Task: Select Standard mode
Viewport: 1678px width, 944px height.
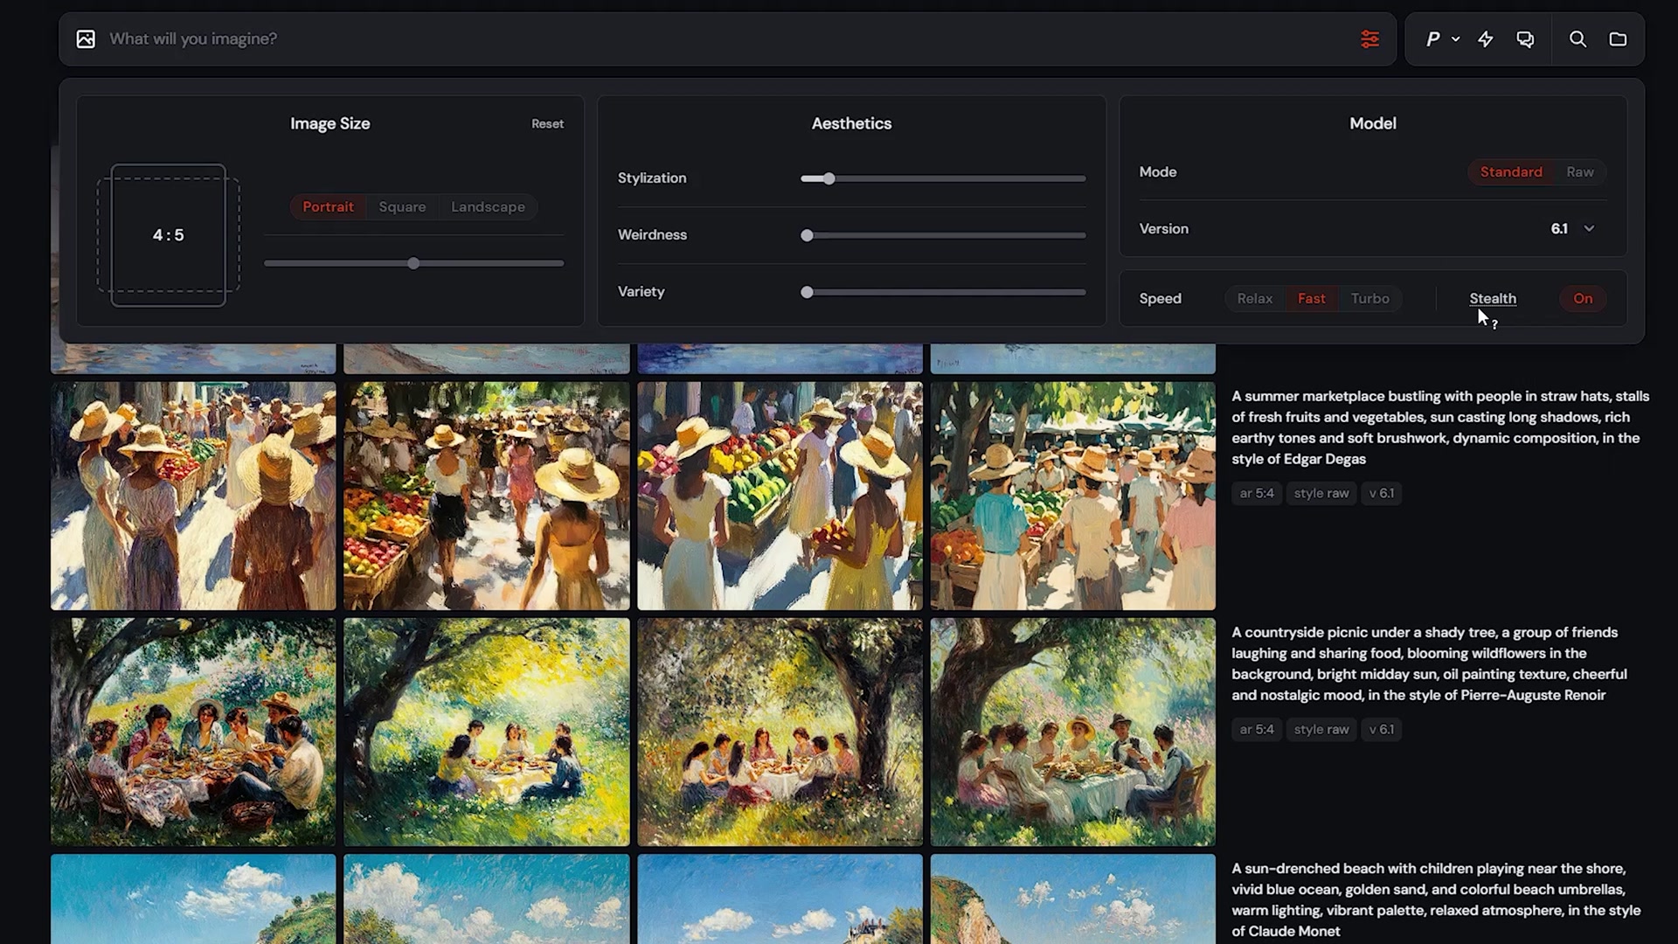Action: [x=1511, y=172]
